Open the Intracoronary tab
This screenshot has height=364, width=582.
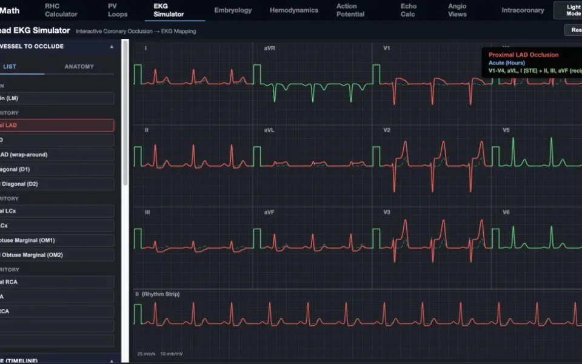pos(523,10)
